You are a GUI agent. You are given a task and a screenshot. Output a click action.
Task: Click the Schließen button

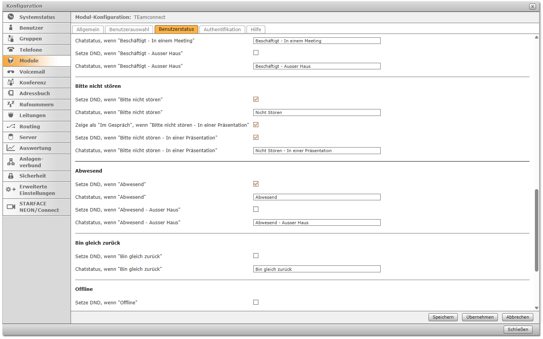pyautogui.click(x=518, y=329)
